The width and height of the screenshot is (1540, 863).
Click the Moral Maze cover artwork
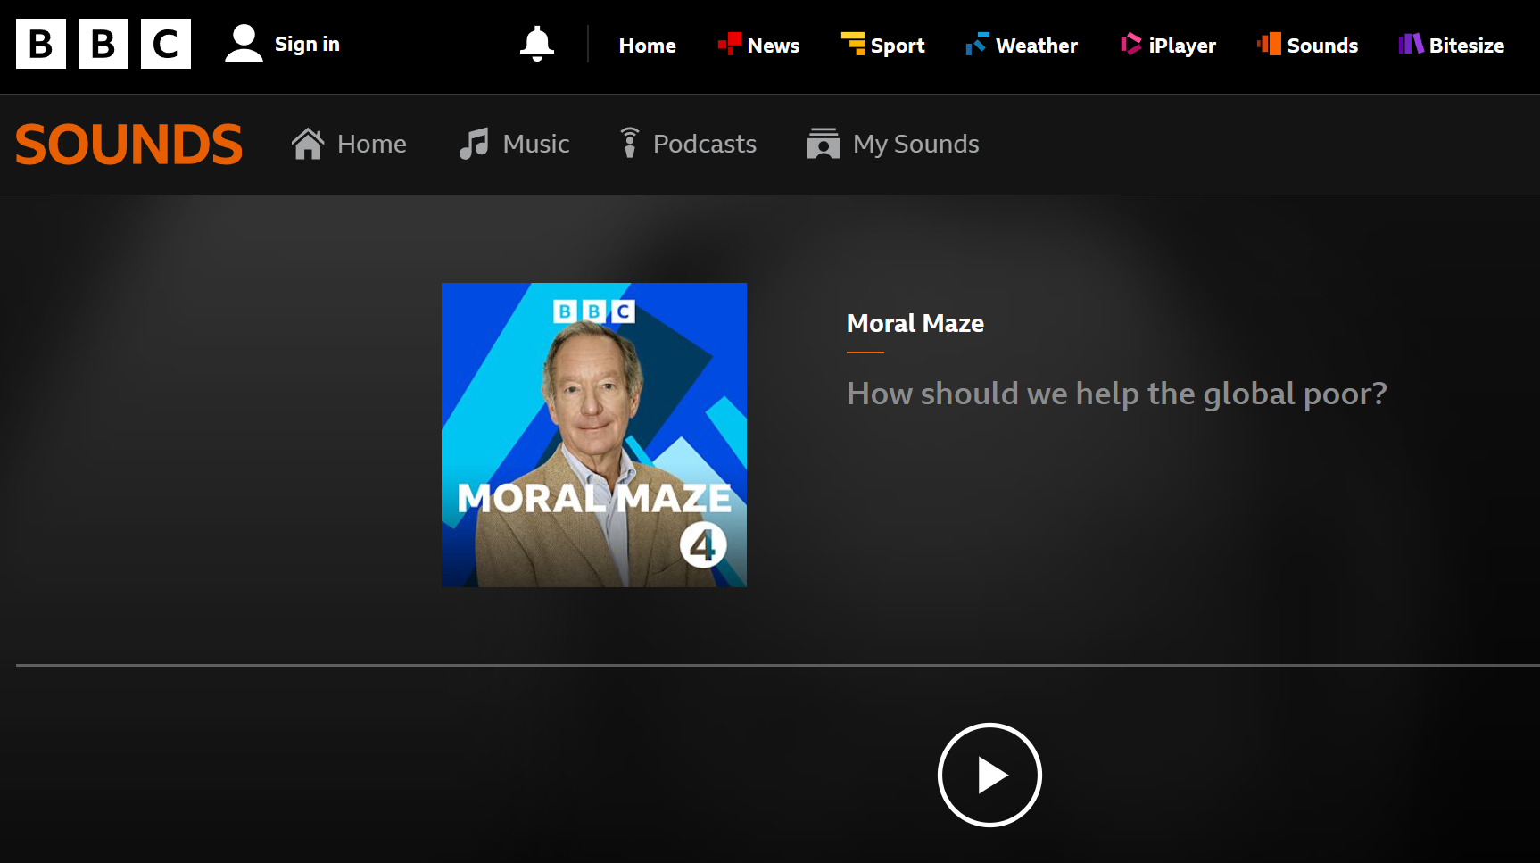tap(594, 435)
